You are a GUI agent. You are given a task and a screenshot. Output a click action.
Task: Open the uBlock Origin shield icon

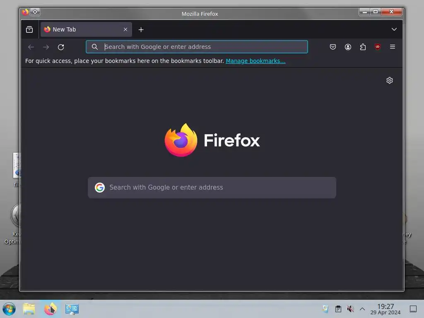point(378,47)
